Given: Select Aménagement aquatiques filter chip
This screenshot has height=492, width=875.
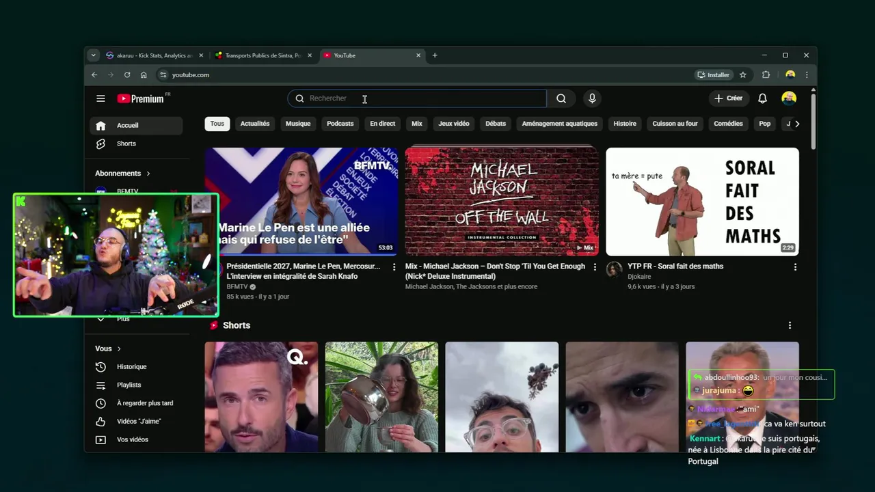Looking at the screenshot, I should coord(560,124).
